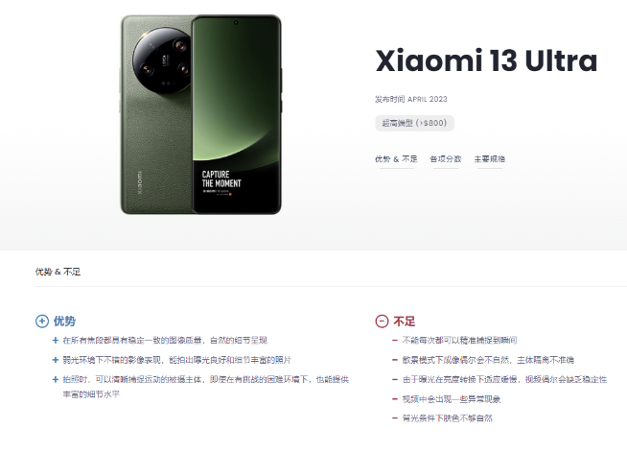Click the minus icon of the first drawback item
Viewport: 627px width, 453px height.
pos(395,341)
